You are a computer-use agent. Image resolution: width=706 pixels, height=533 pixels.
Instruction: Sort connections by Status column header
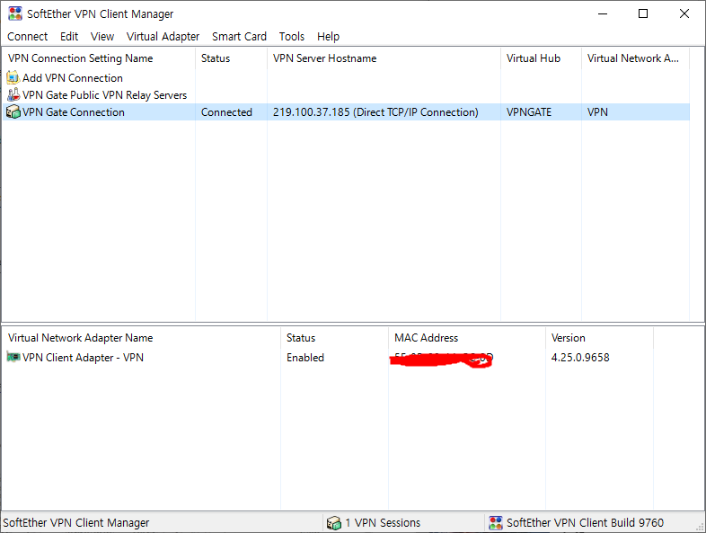point(231,58)
